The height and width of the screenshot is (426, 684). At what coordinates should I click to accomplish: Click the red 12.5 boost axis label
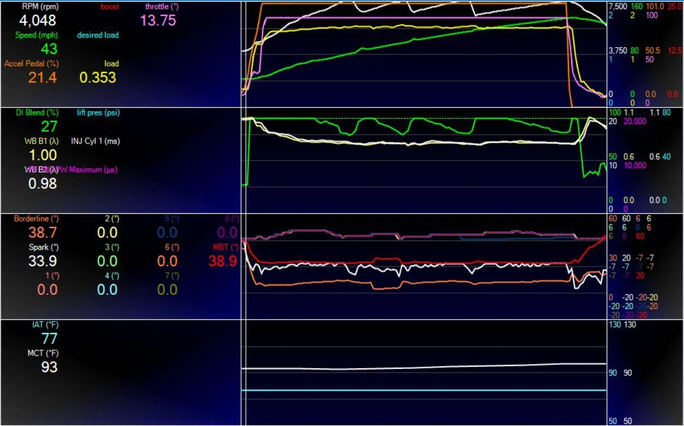[675, 51]
